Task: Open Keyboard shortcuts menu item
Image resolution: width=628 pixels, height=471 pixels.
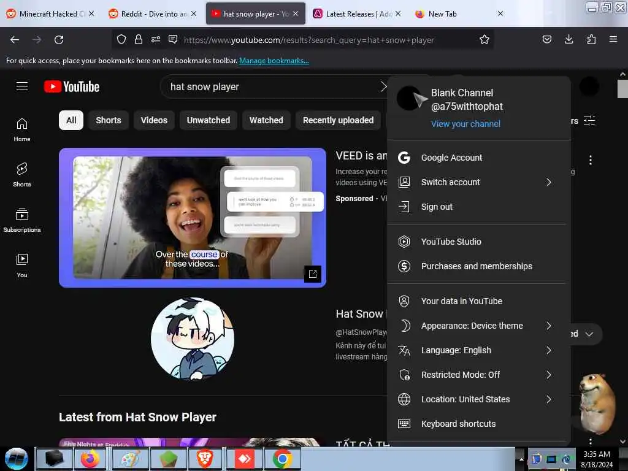Action: tap(478, 424)
